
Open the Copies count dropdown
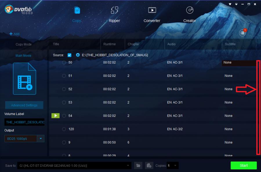coord(175,166)
